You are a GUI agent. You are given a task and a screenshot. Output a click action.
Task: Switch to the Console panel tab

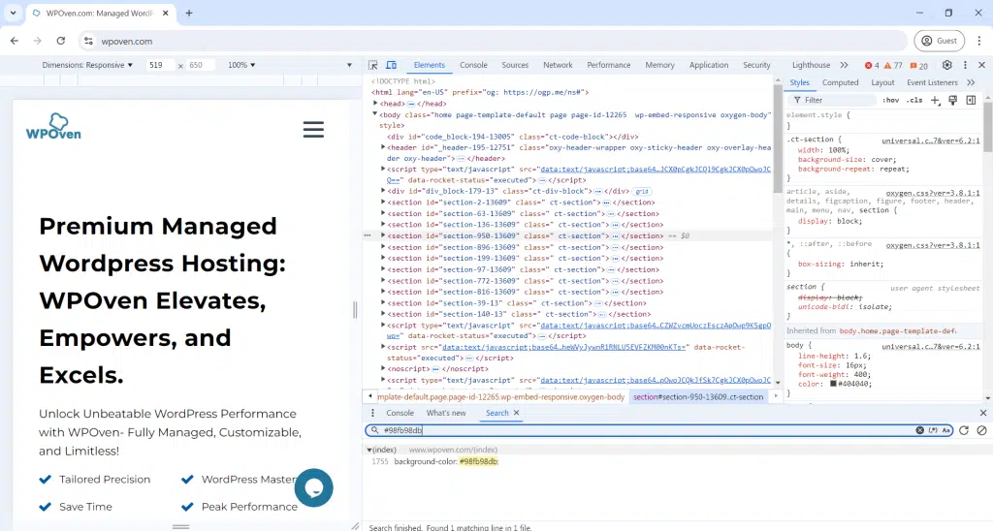[x=473, y=65]
